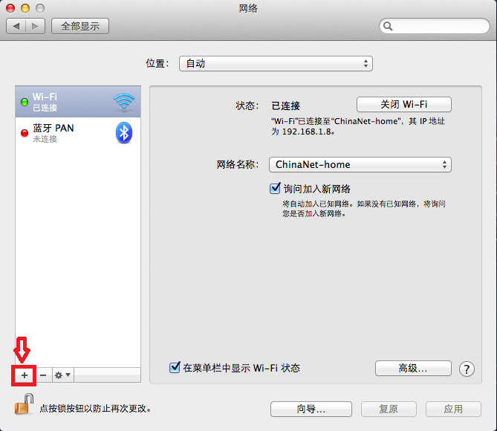497x431 pixels.
Task: Click the minus button to remove service
Action: pyautogui.click(x=43, y=375)
